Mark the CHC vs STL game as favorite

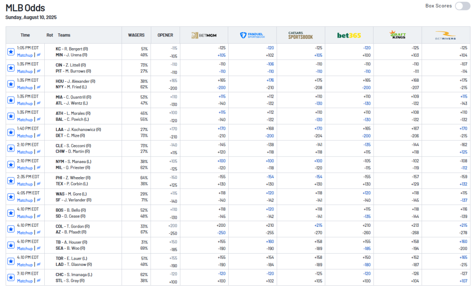point(11,277)
